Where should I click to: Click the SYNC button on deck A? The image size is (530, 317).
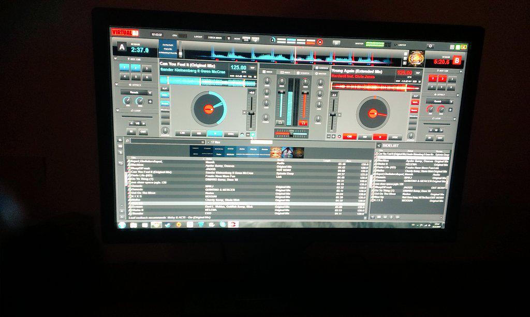pyautogui.click(x=230, y=134)
